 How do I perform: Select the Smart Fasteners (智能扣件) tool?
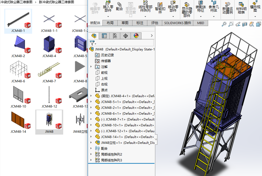(160, 4)
